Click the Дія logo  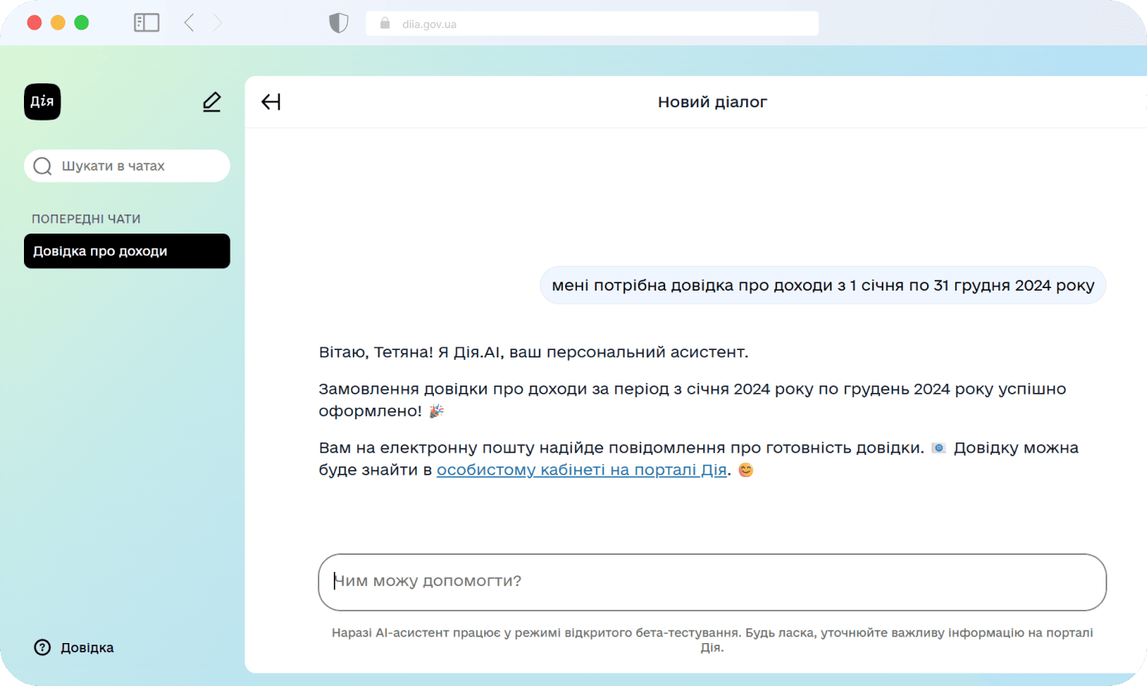42,102
